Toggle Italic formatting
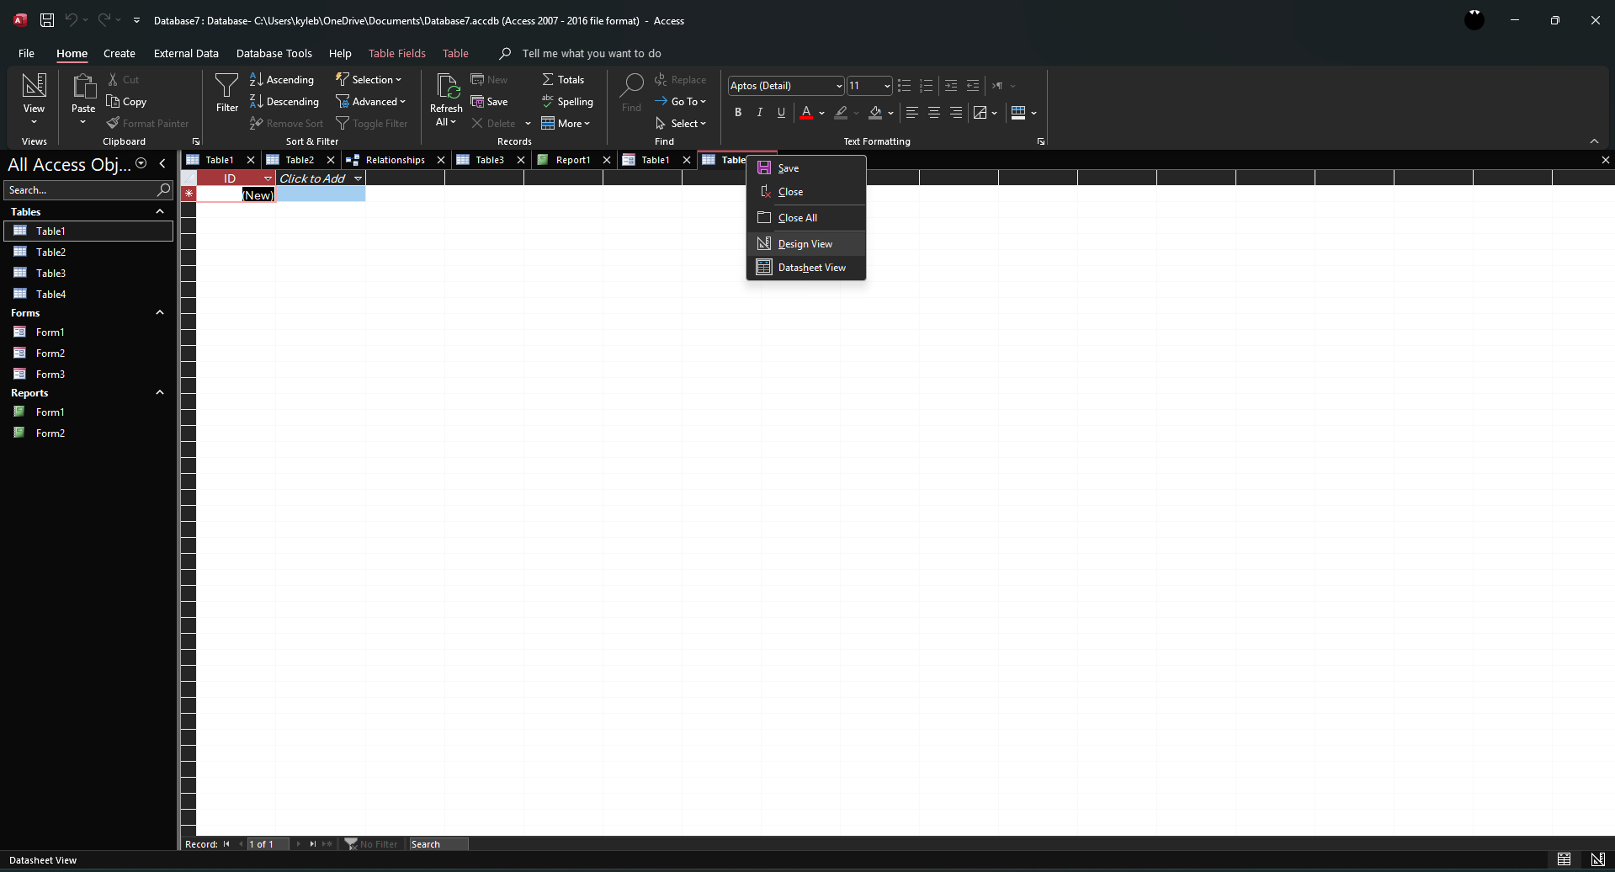The height and width of the screenshot is (872, 1615). coord(760,112)
